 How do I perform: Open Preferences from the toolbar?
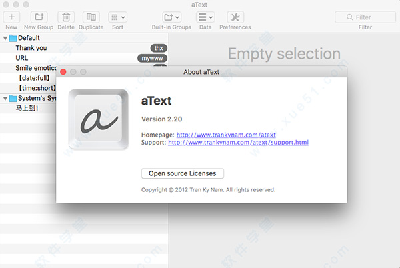235,17
